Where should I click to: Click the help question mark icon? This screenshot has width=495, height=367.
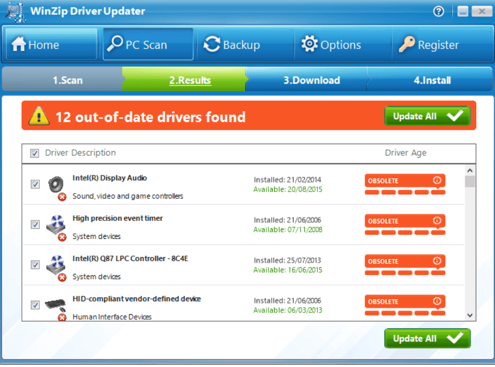click(x=438, y=11)
